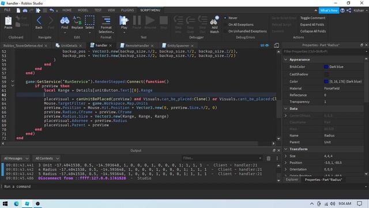Screen dimensions: 369x208
Task: Collapse code fold at line 59
Action: tap(13, 81)
